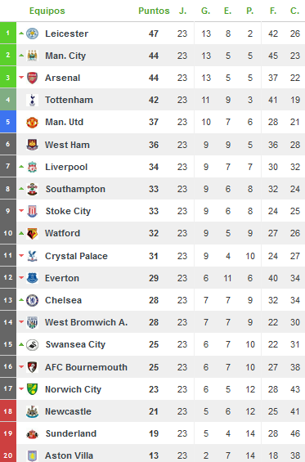Click the blue position 5 badge
305x462 pixels.
[8, 122]
